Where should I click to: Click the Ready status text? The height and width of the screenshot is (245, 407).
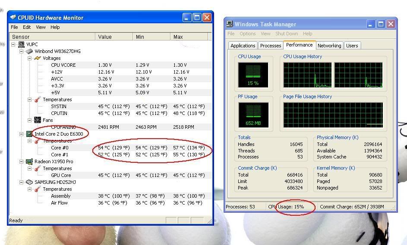pos(16,220)
